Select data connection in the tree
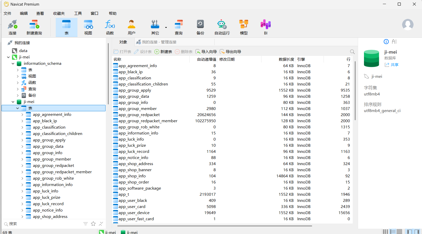Viewport: 422px width, 234px height. [x=23, y=51]
